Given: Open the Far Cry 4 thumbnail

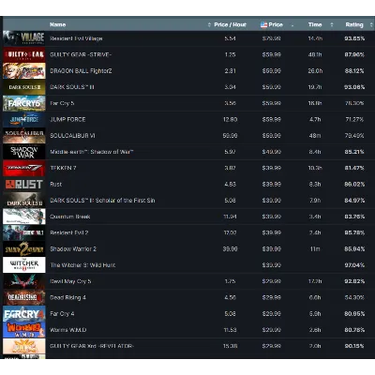Looking at the screenshot, I should point(24,314).
